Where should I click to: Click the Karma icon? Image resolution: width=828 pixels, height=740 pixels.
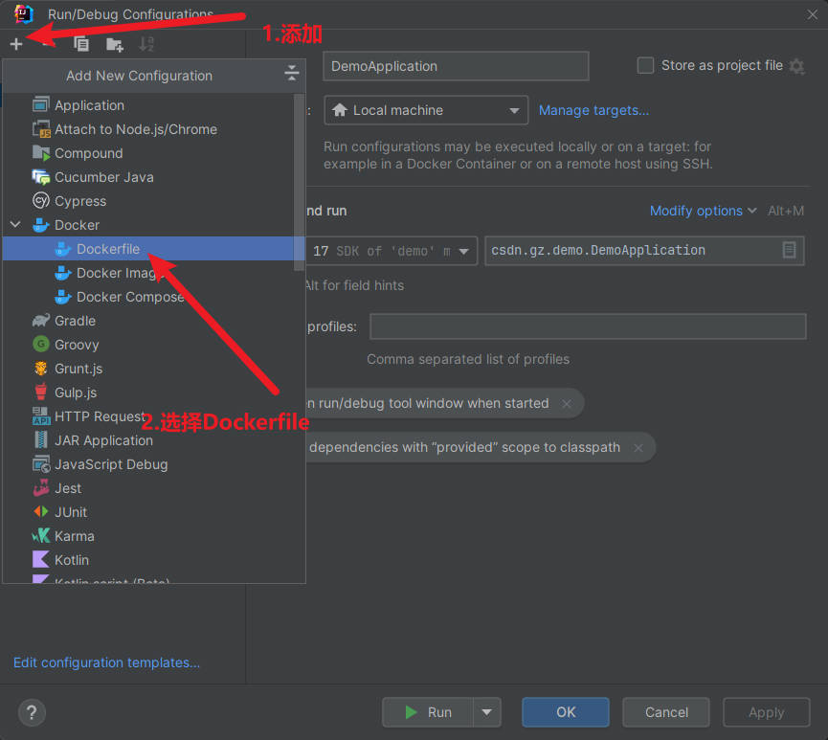(40, 535)
